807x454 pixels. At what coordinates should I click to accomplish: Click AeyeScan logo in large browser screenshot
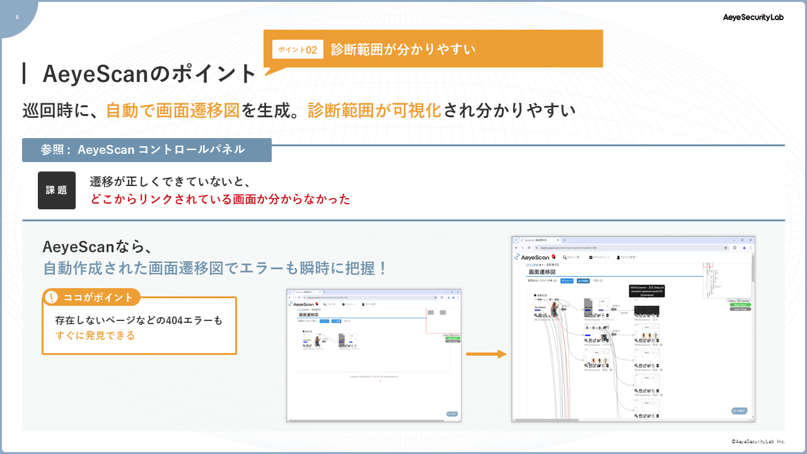tap(531, 257)
